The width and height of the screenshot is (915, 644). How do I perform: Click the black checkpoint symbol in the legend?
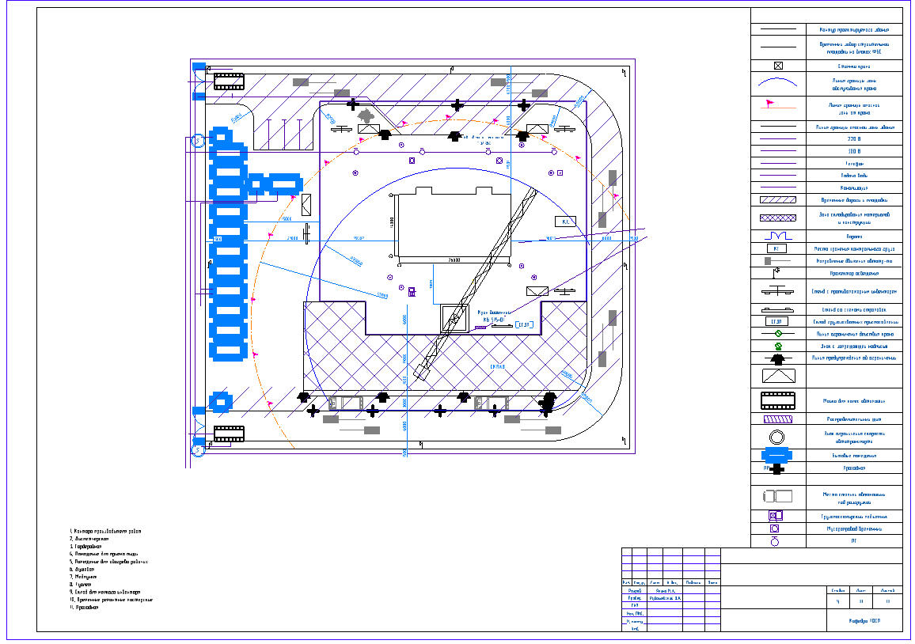tap(776, 468)
